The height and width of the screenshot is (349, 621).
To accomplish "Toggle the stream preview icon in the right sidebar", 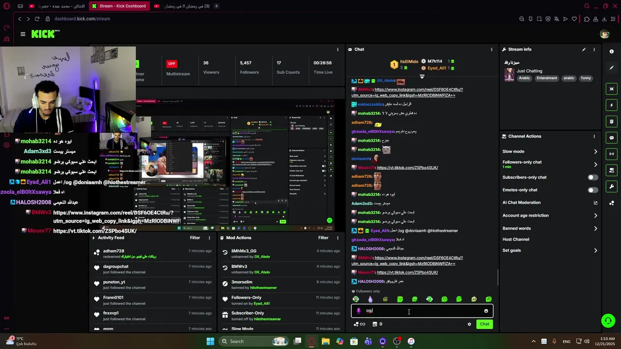I will pos(611,89).
